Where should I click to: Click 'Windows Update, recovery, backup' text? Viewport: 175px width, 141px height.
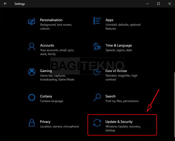(123, 128)
